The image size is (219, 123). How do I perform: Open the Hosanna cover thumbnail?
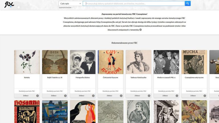click(27, 112)
